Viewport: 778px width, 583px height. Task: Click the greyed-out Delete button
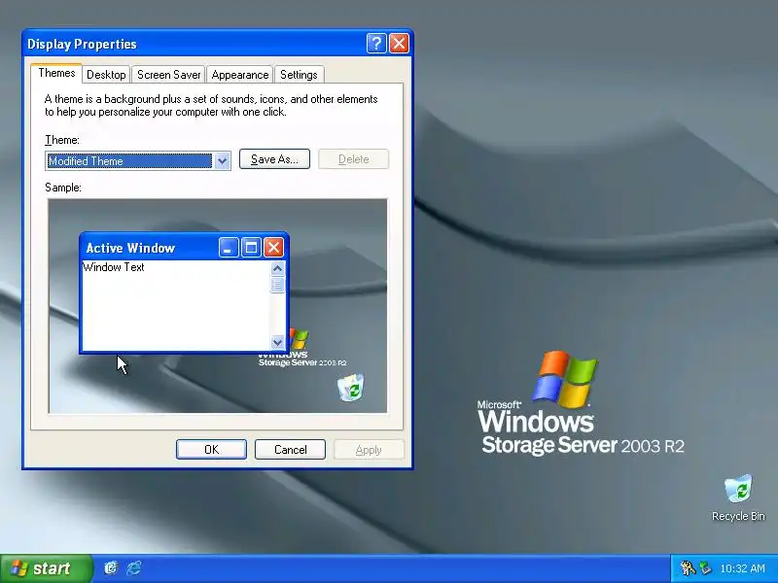[353, 159]
